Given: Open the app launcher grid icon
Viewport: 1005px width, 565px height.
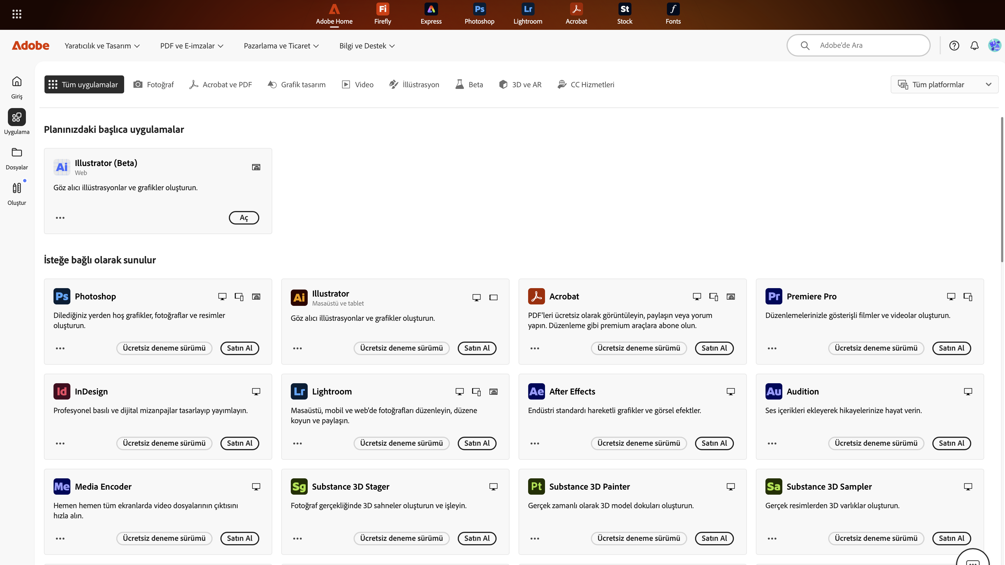Looking at the screenshot, I should (x=17, y=14).
